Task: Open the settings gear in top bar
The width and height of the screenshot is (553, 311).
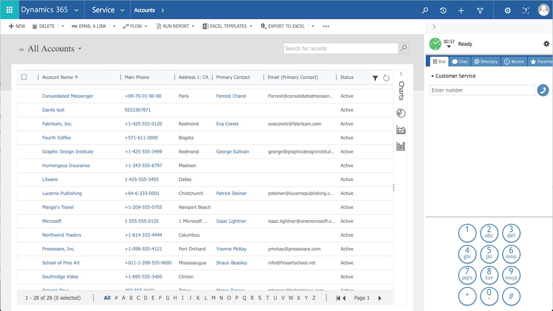Action: [508, 10]
